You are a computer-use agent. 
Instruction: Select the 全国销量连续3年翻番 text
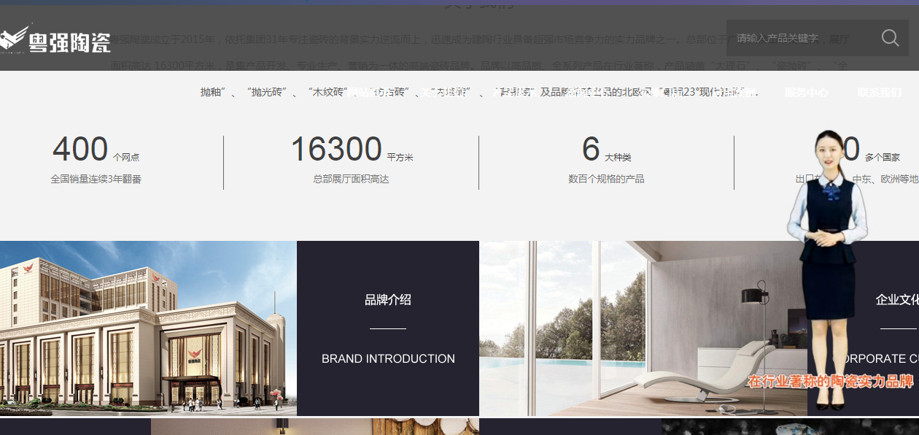point(96,179)
